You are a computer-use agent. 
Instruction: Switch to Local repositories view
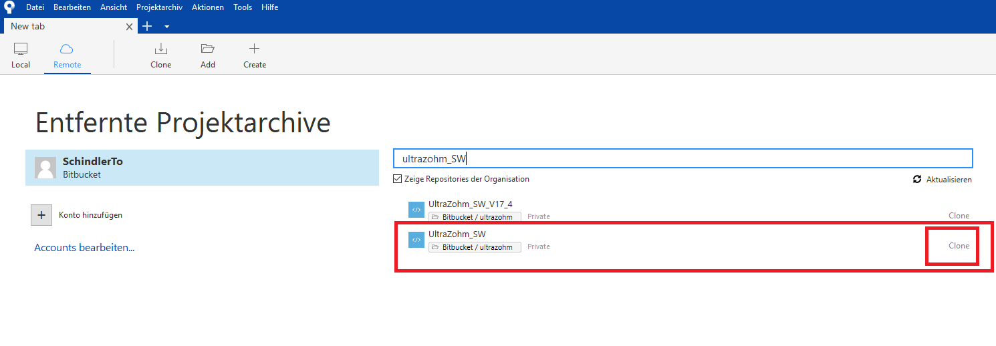pos(21,55)
